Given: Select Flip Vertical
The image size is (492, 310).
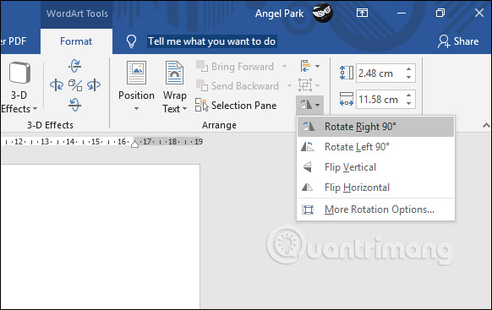Looking at the screenshot, I should click(x=375, y=167).
